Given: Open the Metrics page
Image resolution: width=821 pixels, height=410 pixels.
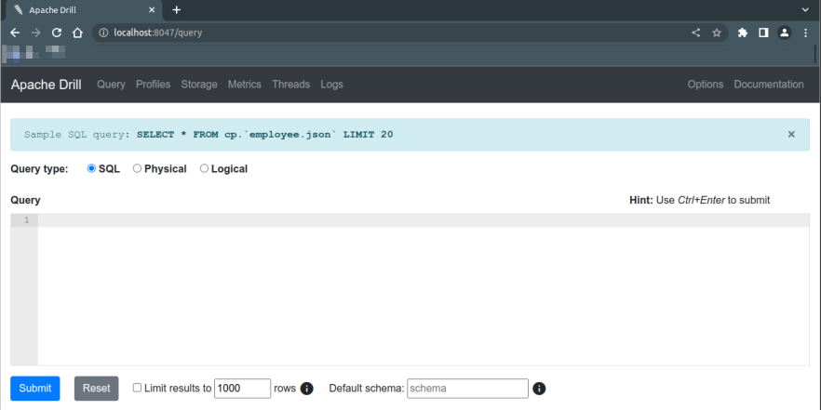Looking at the screenshot, I should pos(245,85).
